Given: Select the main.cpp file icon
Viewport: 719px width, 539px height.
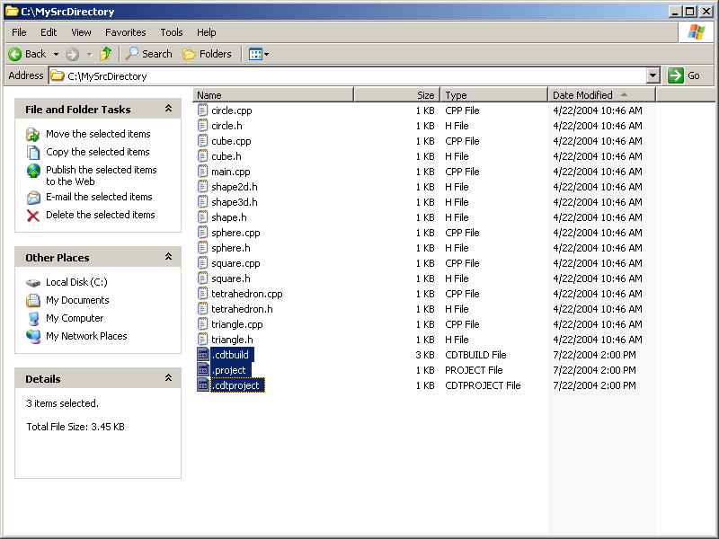Looking at the screenshot, I should click(x=203, y=172).
